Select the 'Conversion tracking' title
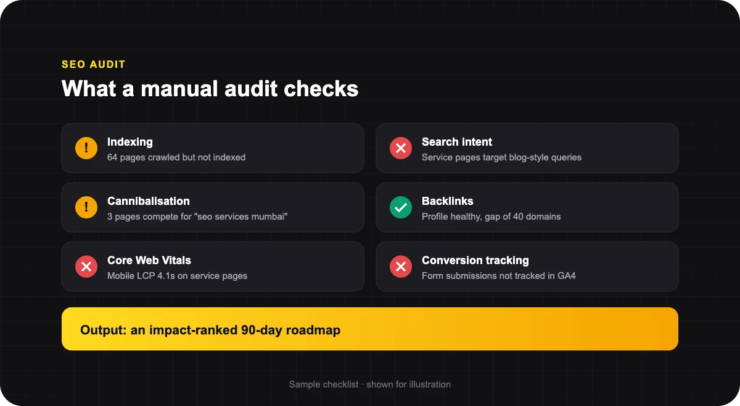Viewport: 740px width, 406px height. coord(475,260)
